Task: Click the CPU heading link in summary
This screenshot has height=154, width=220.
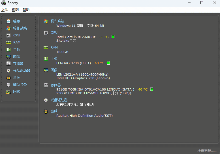Action: (54, 32)
